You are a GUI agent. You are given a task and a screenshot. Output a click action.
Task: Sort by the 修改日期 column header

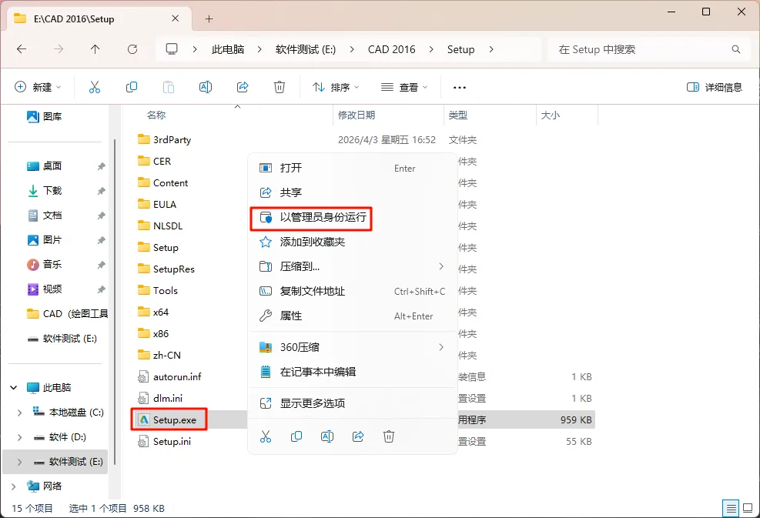pos(357,115)
